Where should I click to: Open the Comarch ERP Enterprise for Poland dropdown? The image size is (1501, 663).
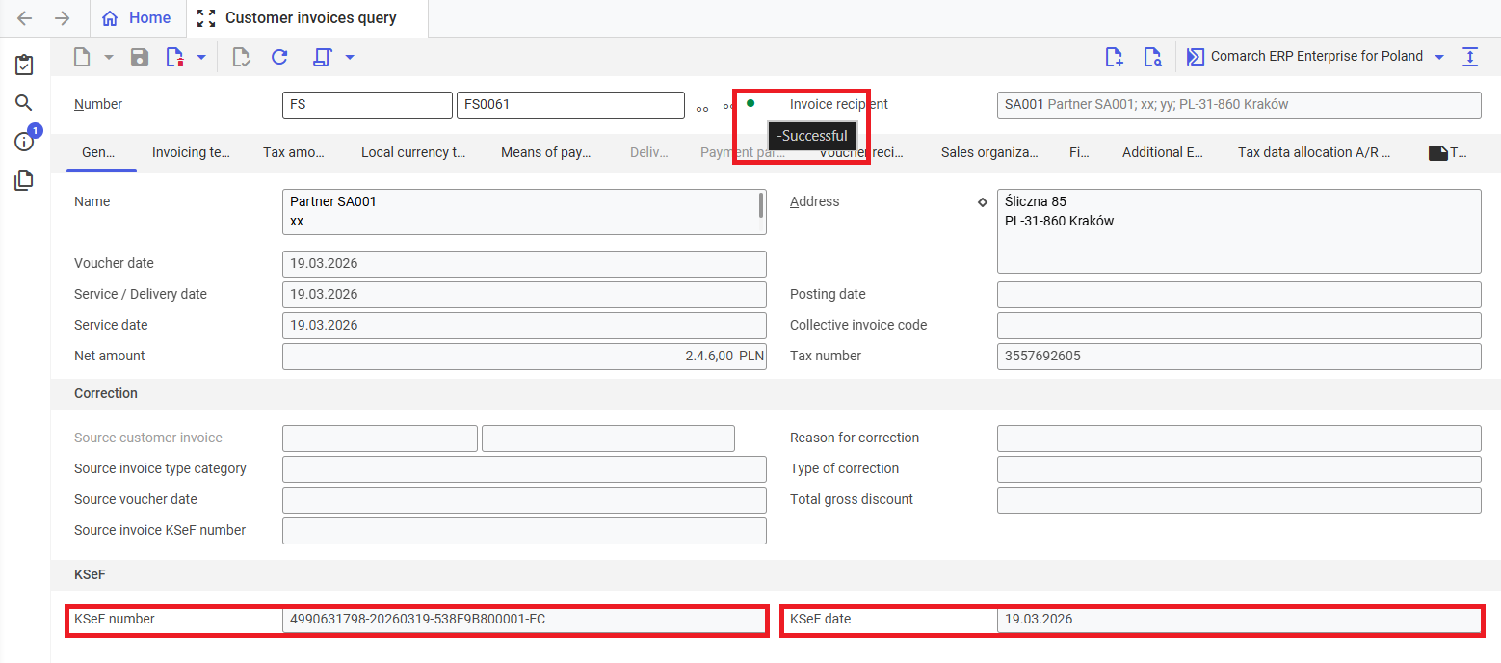point(1439,57)
